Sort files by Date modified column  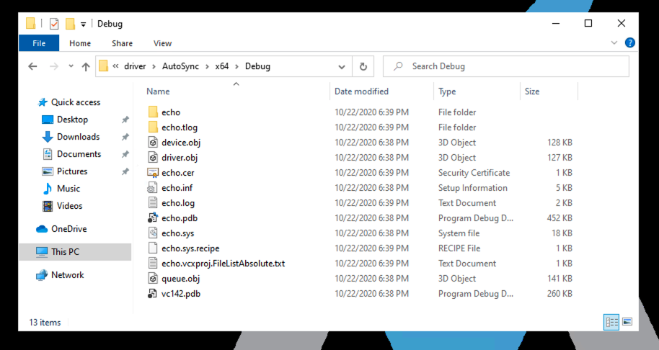coord(361,91)
